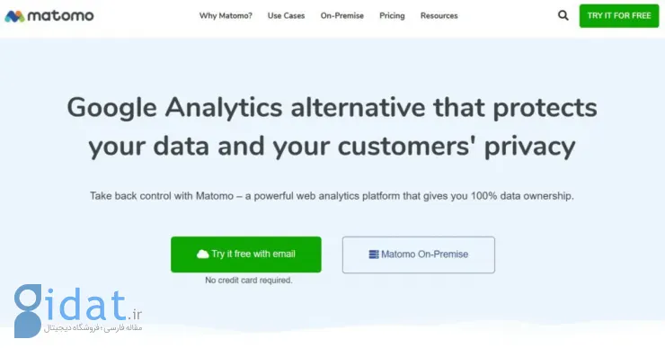Open the search magnifier icon
Screen dimensions: 665x348
(x=563, y=15)
